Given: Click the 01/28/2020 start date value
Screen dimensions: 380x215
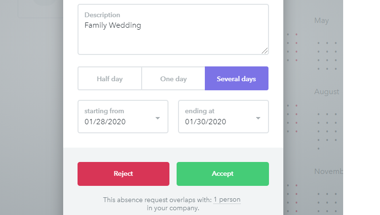Looking at the screenshot, I should (105, 122).
